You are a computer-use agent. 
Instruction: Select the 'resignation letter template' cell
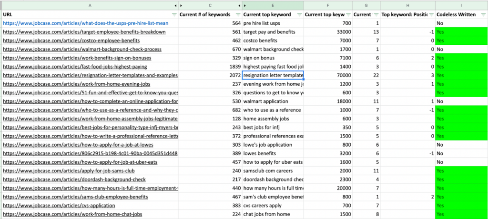273,75
